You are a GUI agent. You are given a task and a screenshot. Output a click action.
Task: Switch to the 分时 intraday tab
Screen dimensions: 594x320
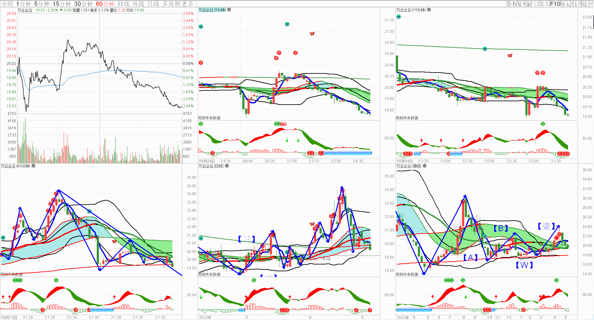[7, 4]
